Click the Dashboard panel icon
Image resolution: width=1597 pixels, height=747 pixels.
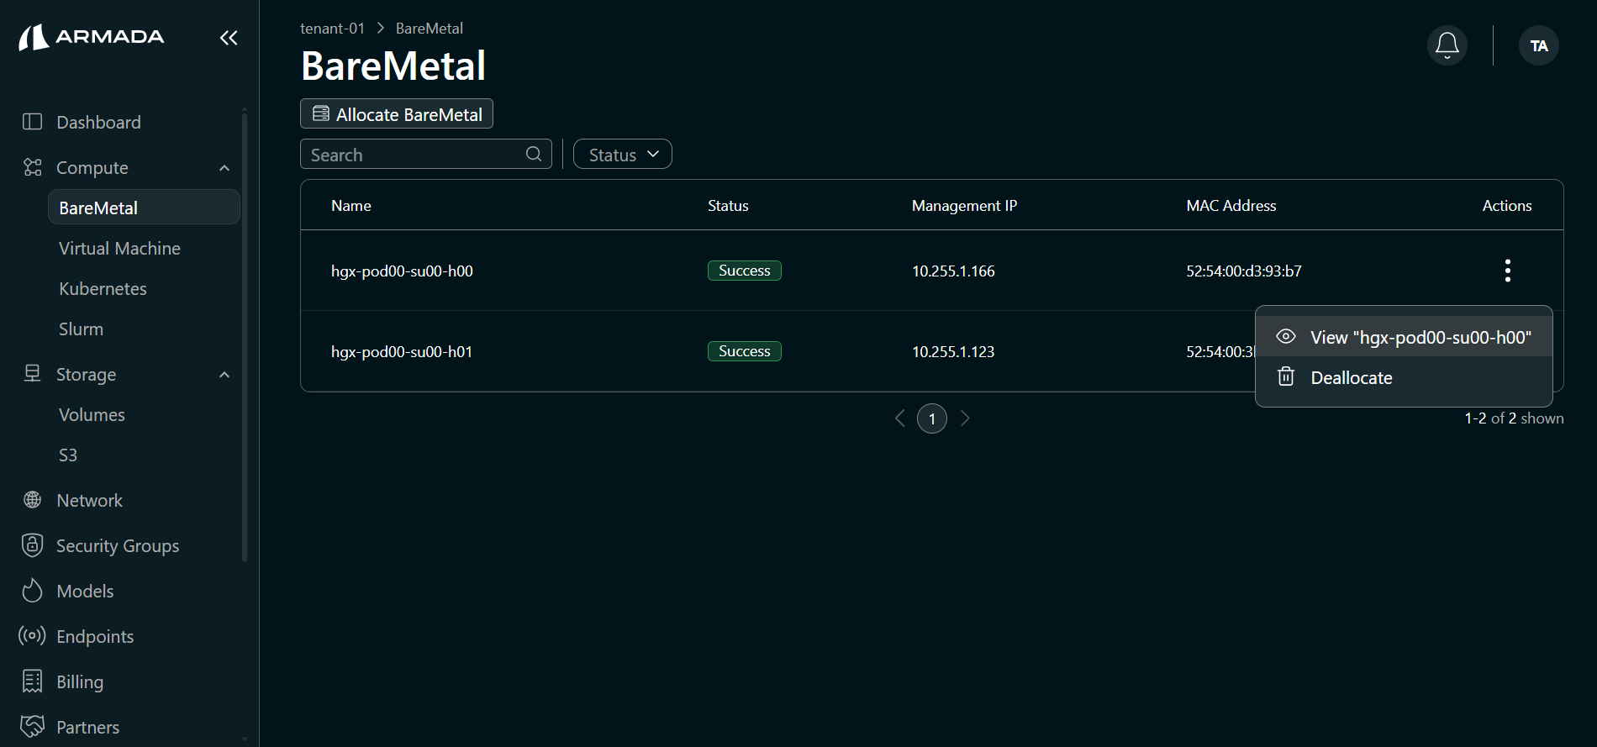coord(32,122)
